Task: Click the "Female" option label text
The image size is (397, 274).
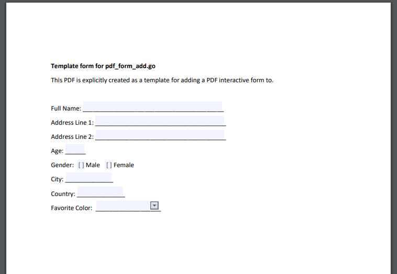Action: pos(124,165)
